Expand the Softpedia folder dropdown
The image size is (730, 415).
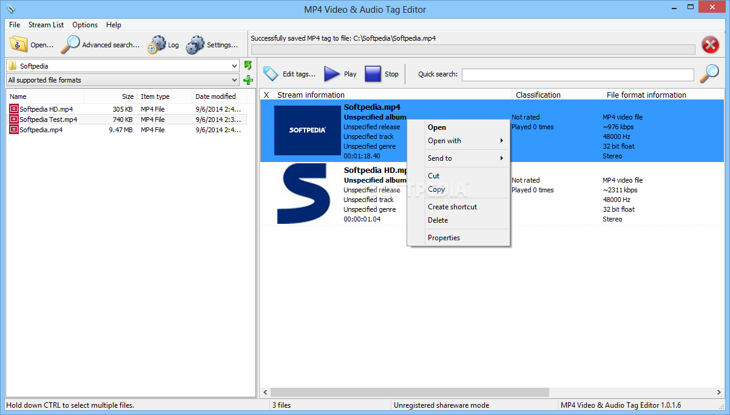coord(235,66)
